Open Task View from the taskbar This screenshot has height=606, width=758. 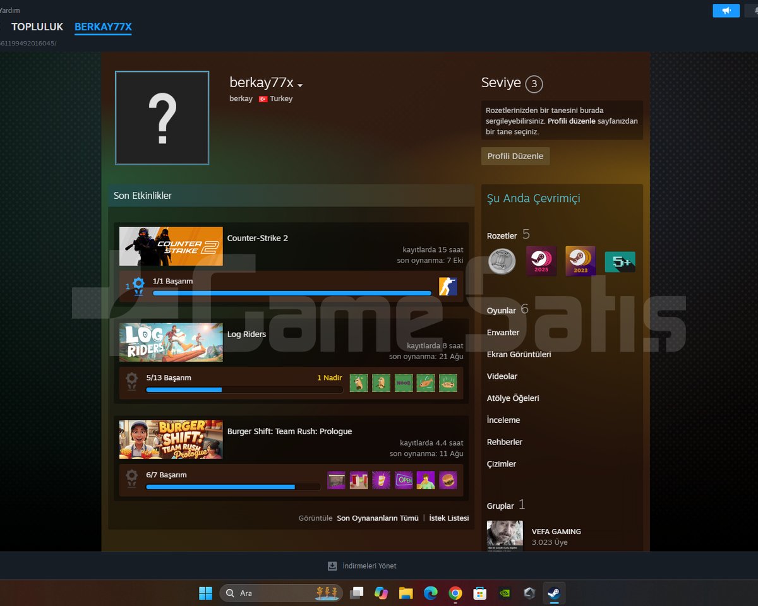pos(357,593)
